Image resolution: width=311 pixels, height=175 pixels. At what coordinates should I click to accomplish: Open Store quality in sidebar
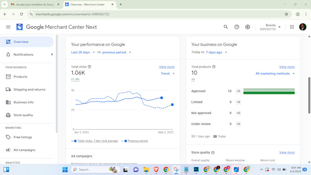pos(27,115)
